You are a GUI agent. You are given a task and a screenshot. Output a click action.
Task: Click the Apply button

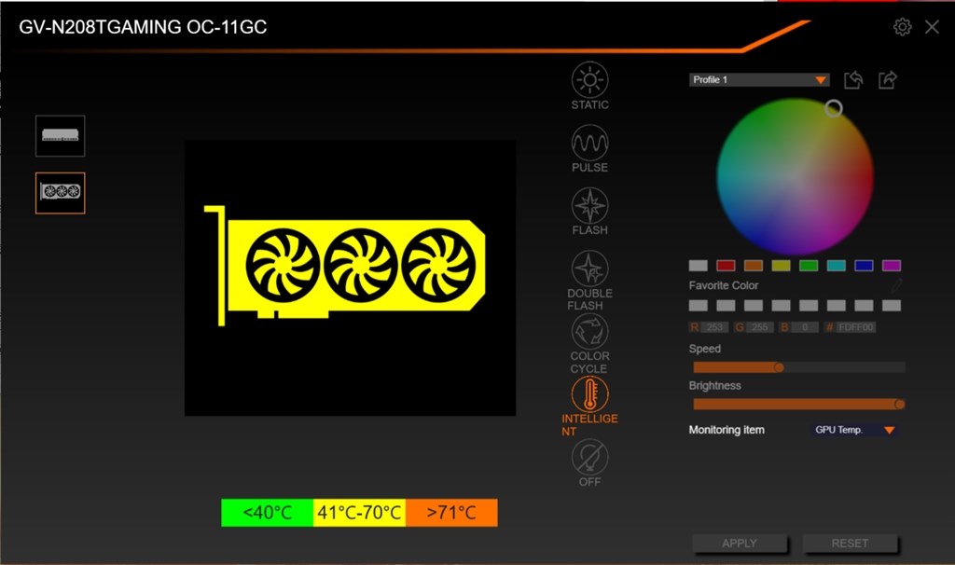(740, 543)
